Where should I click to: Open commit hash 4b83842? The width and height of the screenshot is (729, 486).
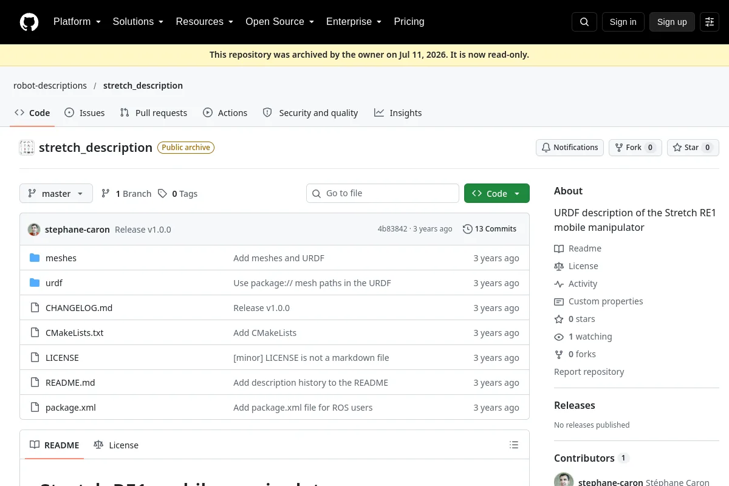coord(392,229)
